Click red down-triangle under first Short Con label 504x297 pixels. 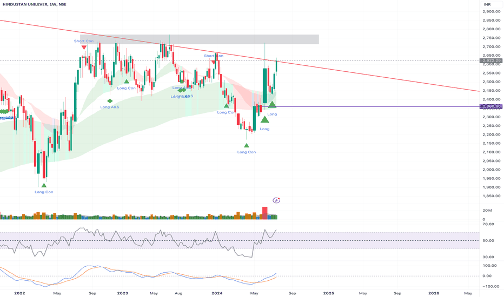84,47
